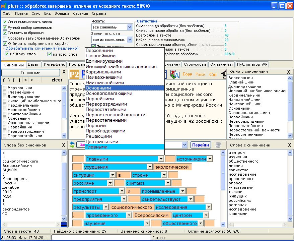
Task: Open the 'Сервисы' menu
Action: pos(81,14)
